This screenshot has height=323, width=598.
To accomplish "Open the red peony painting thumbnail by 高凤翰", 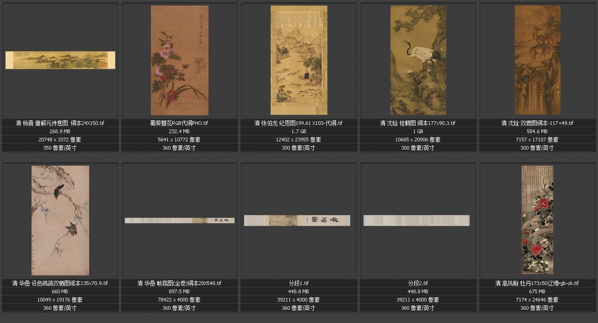I will click(537, 220).
